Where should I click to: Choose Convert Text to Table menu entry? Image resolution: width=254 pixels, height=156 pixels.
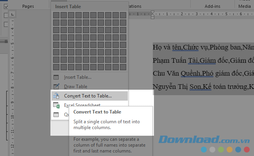(x=89, y=96)
